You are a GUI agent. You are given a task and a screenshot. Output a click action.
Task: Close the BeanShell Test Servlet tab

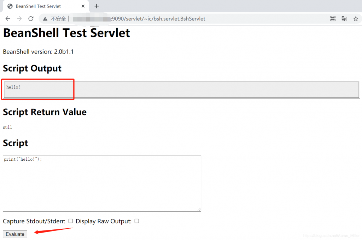coord(83,6)
